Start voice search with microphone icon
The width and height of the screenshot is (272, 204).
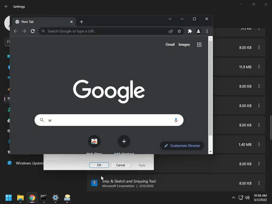pos(176,120)
